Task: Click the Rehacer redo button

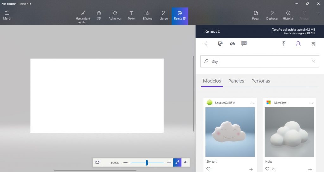Action: (304, 16)
